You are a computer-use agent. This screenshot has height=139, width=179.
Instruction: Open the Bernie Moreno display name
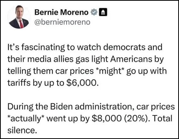(x=61, y=12)
